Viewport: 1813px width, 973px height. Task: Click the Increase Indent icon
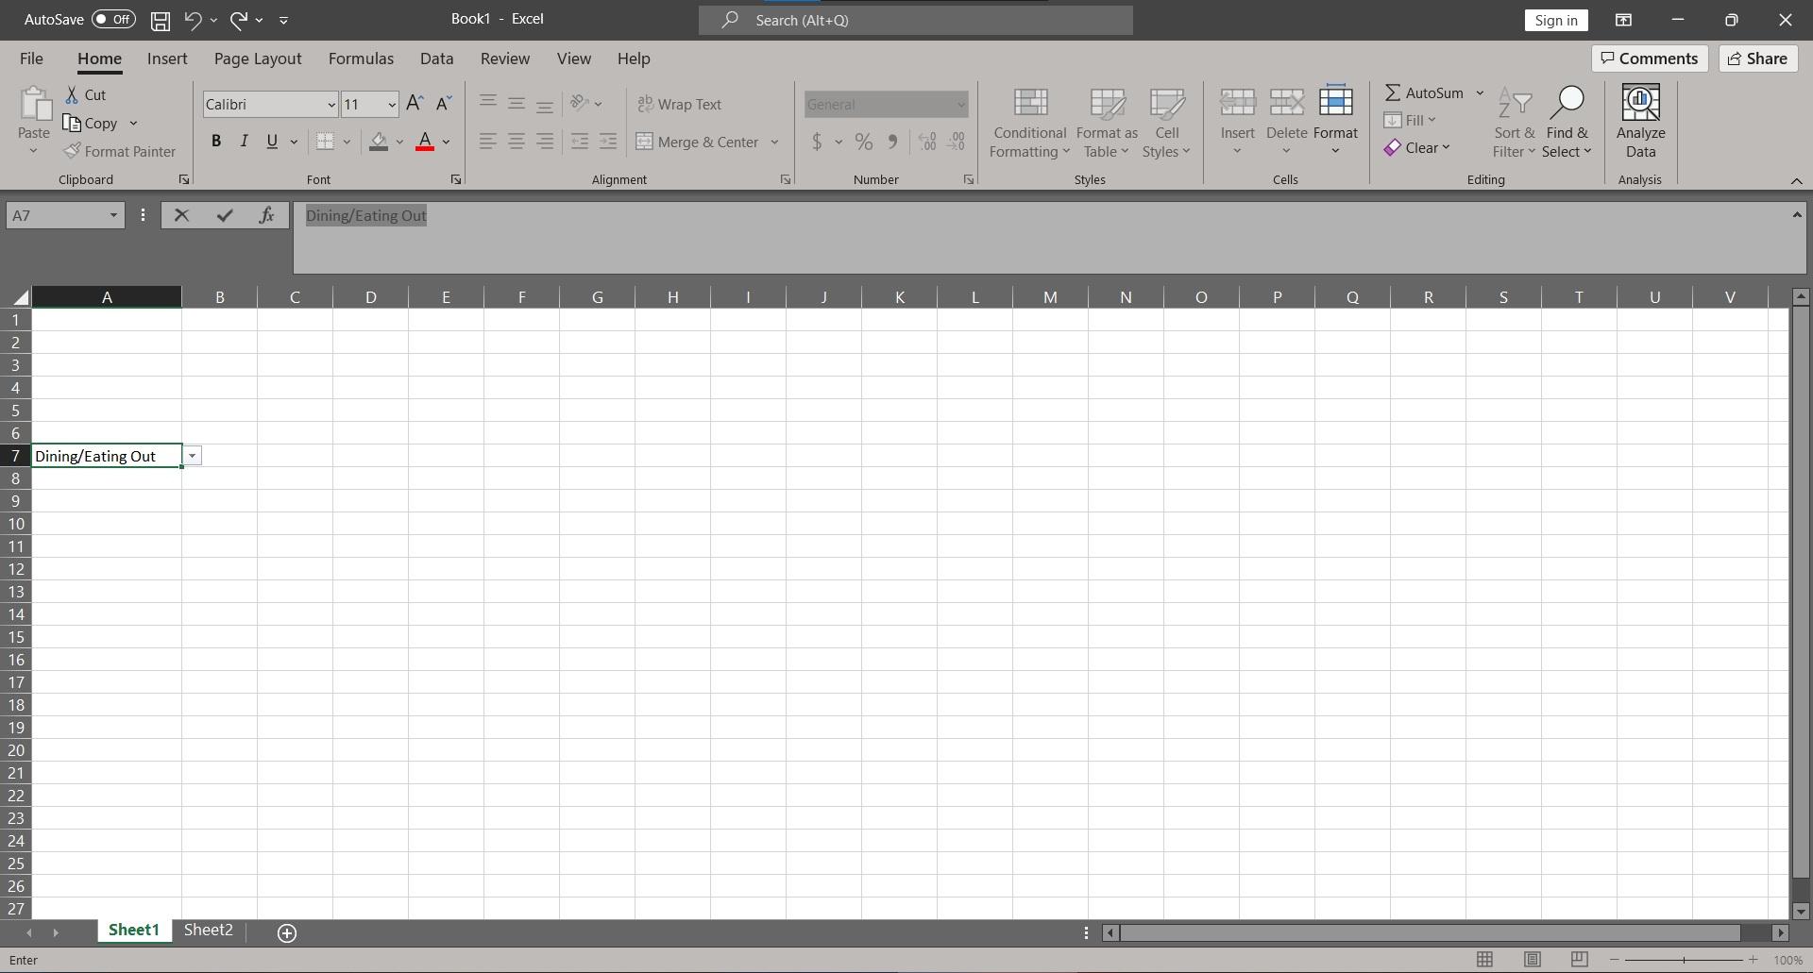[608, 142]
